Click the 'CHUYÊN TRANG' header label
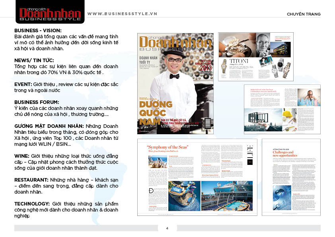Image resolution: width=335 pixels, height=237 pixels. [x=304, y=14]
